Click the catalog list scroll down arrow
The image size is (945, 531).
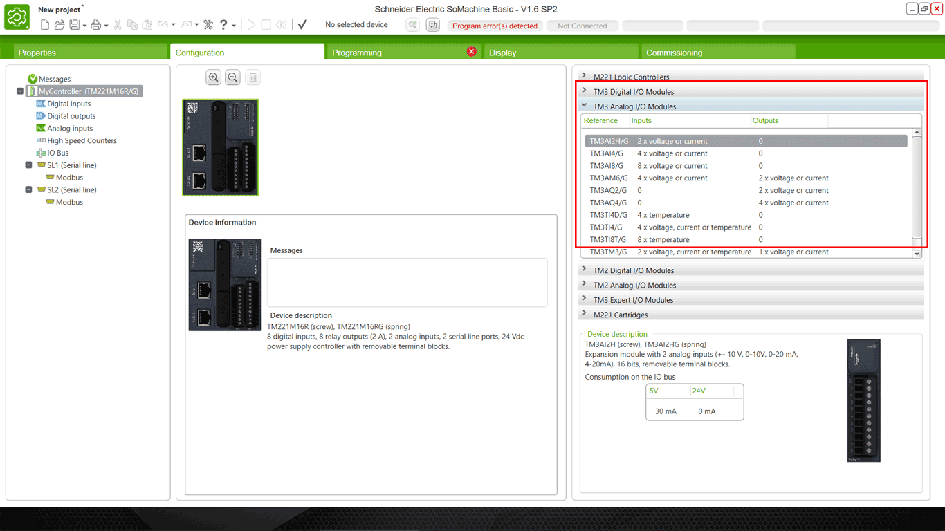click(917, 254)
